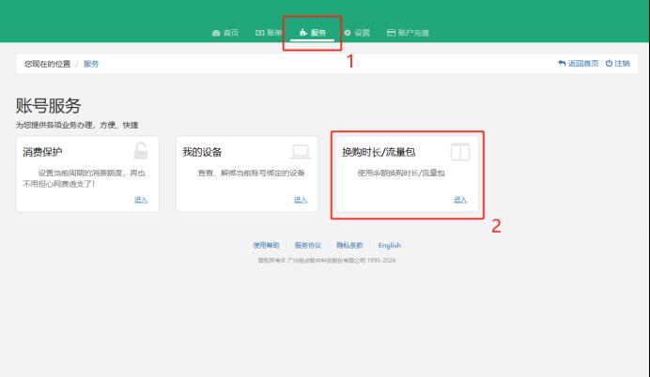Click the lock icon in 消费保护 card
This screenshot has height=377, width=650.
tap(141, 151)
